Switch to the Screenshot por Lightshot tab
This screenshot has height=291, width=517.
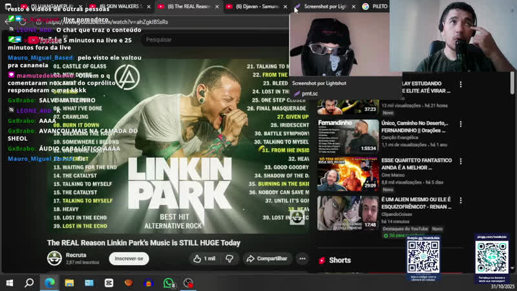(x=323, y=6)
